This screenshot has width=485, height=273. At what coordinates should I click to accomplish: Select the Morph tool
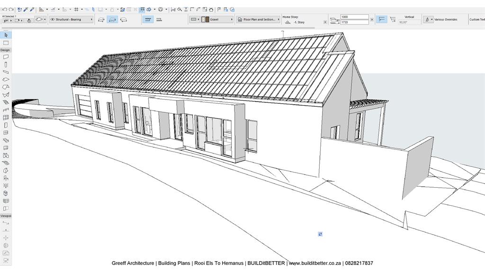(6, 171)
